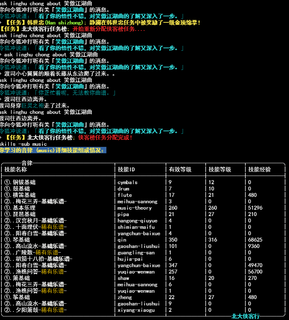
Task: Click the 箫基础 skill name
Action: point(21,278)
